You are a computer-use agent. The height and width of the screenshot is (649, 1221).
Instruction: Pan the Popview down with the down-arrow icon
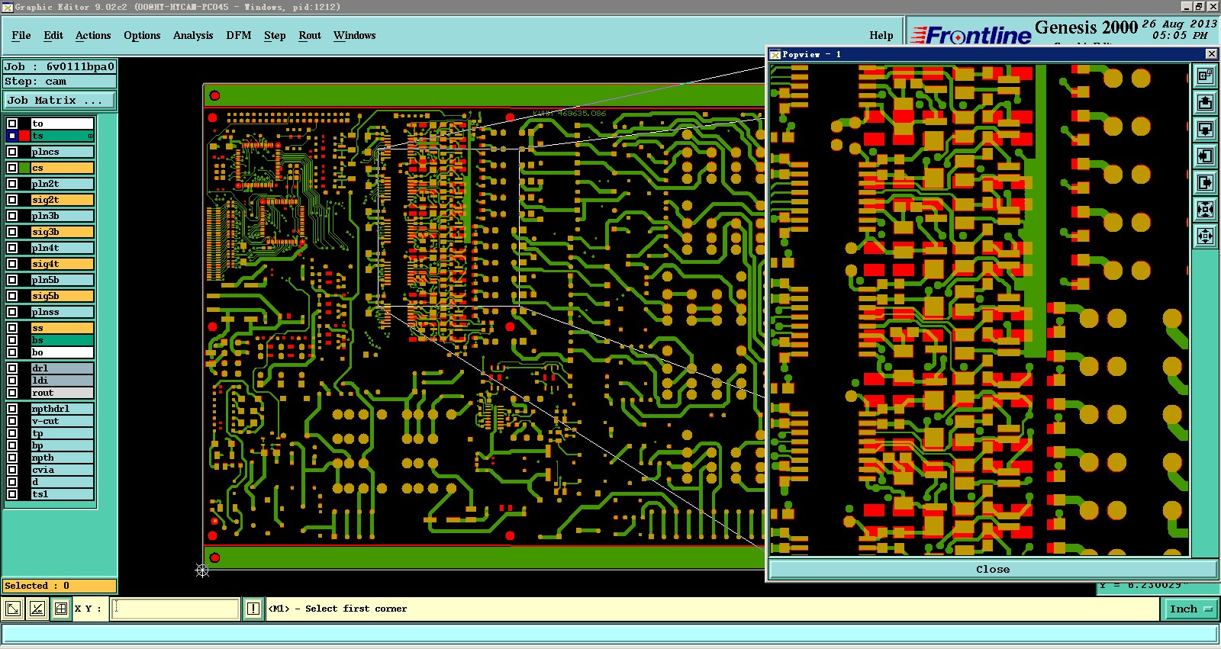pos(1205,129)
